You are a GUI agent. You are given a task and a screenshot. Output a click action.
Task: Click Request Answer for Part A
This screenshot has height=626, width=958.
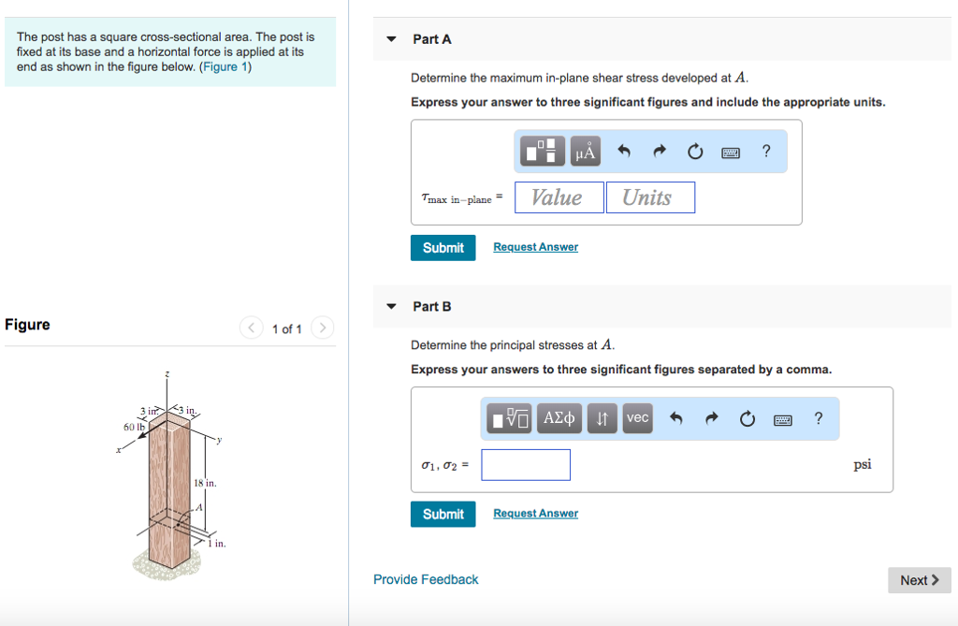point(535,246)
